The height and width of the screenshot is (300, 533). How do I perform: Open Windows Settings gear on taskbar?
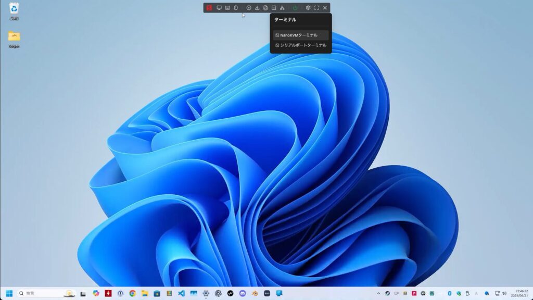coord(206,293)
